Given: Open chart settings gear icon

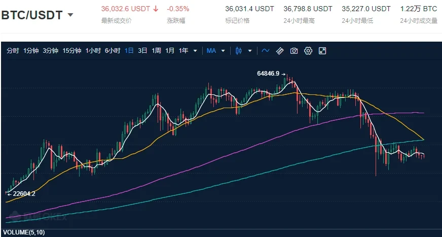Looking at the screenshot, I should click(308, 51).
